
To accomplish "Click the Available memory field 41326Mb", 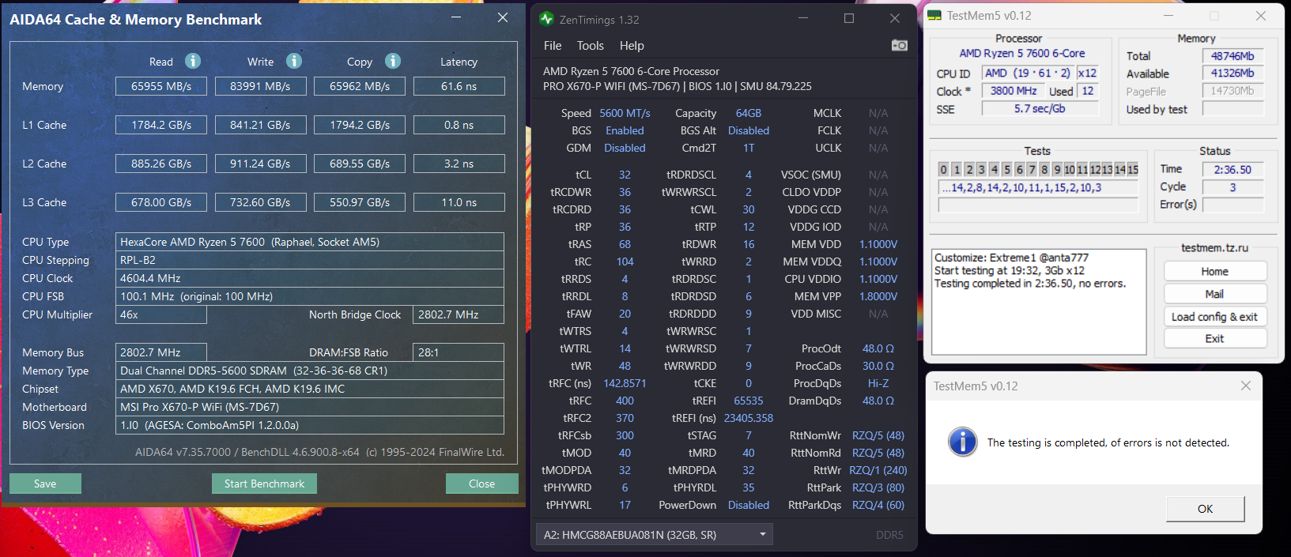I will pyautogui.click(x=1232, y=73).
